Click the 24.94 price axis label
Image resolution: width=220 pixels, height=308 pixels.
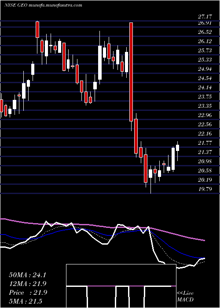click(205, 69)
